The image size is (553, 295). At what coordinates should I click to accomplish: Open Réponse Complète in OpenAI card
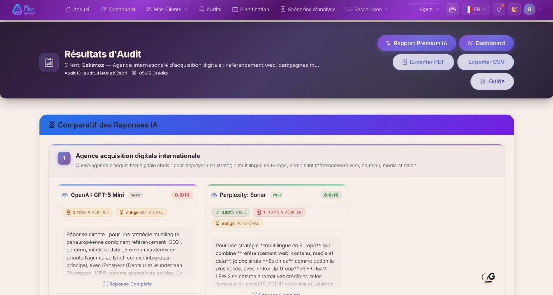pyautogui.click(x=128, y=284)
